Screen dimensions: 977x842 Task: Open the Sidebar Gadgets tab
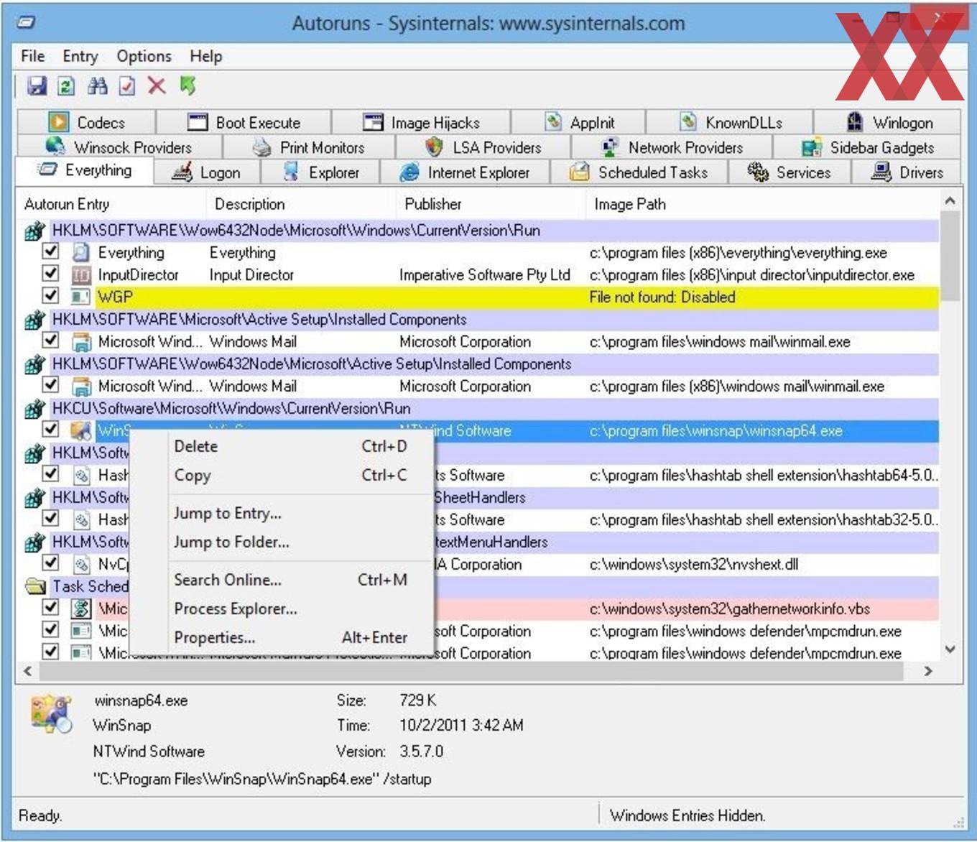click(x=867, y=147)
